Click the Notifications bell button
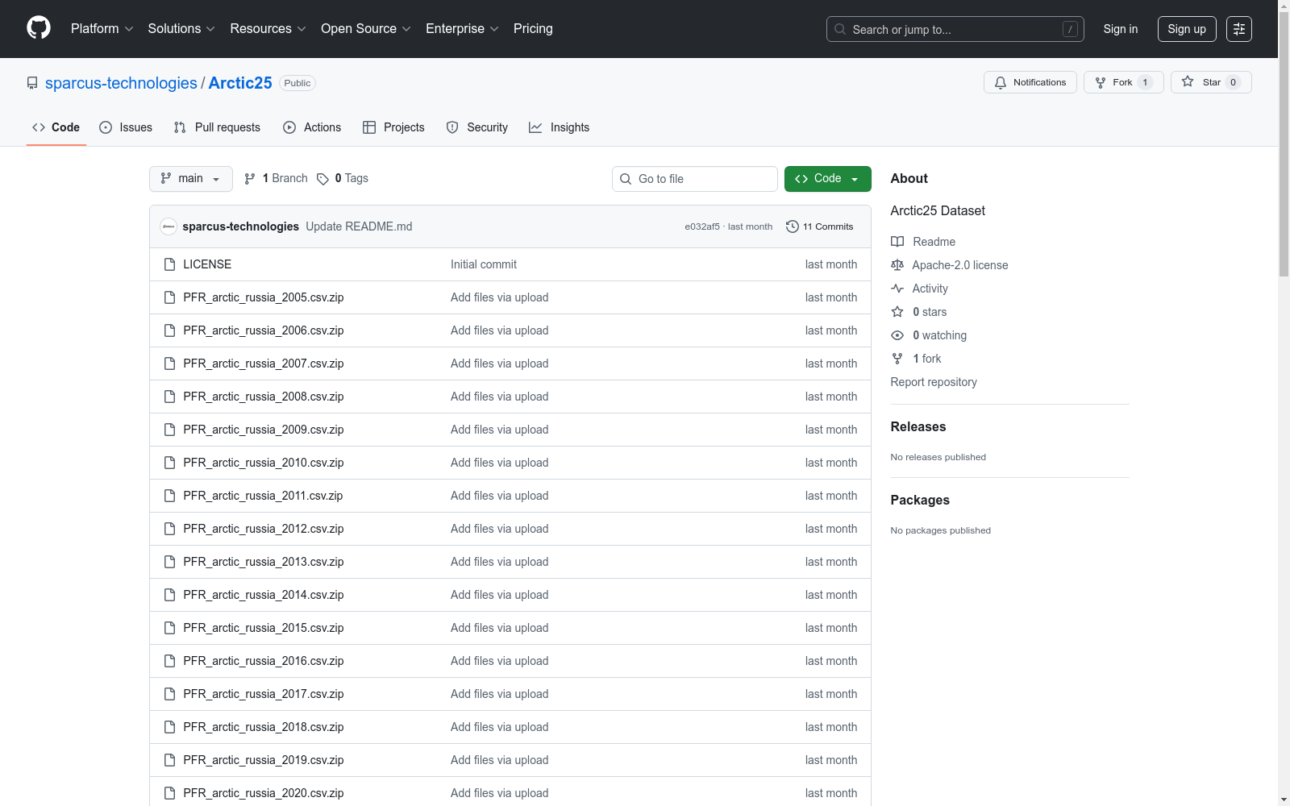1290x806 pixels. coord(1030,82)
